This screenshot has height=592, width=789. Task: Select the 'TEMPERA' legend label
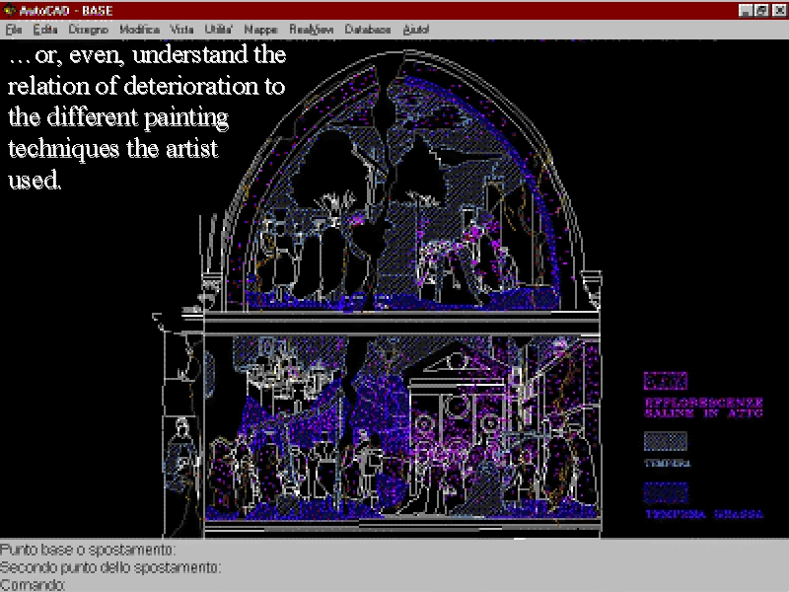668,463
